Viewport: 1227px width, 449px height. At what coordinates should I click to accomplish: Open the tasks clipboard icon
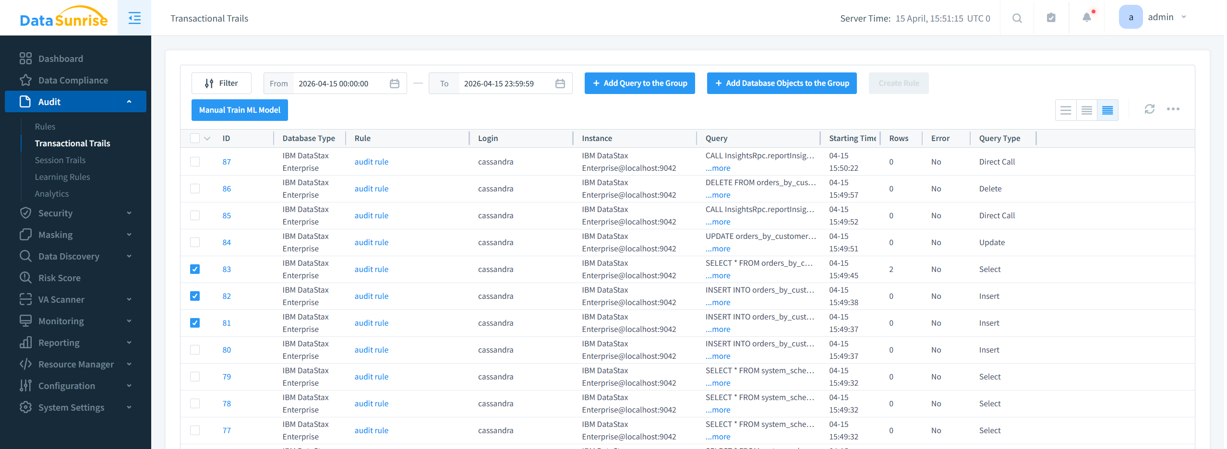(x=1051, y=18)
